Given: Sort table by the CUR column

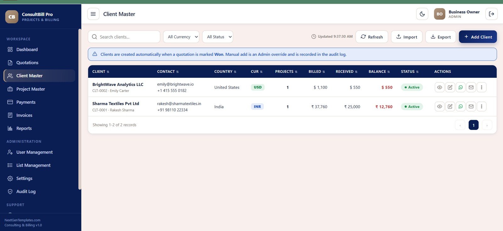Looking at the screenshot, I should pyautogui.click(x=257, y=72).
